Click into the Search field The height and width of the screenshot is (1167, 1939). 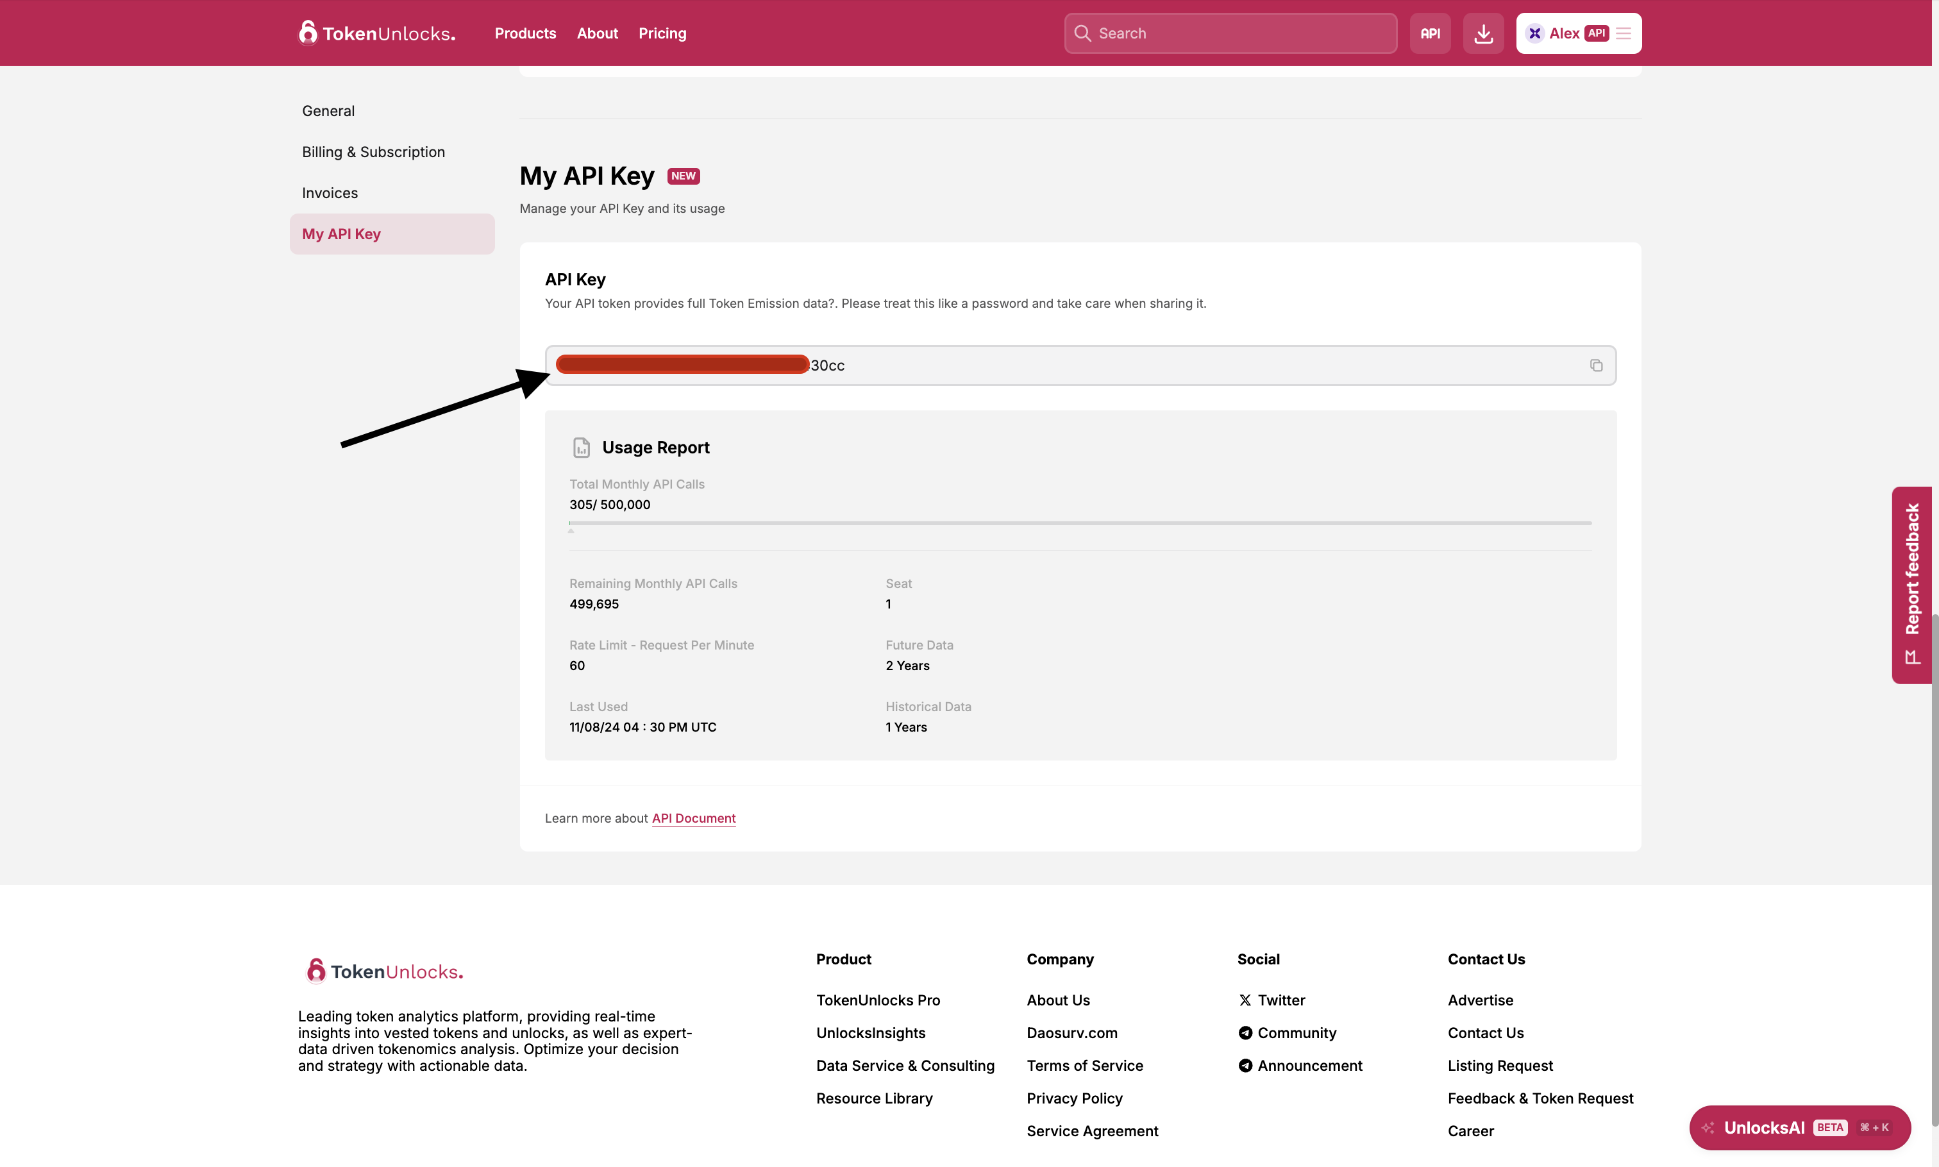click(x=1230, y=33)
